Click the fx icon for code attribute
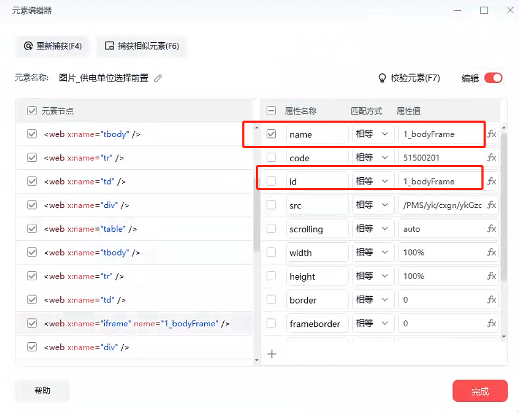The height and width of the screenshot is (412, 519). [x=491, y=158]
